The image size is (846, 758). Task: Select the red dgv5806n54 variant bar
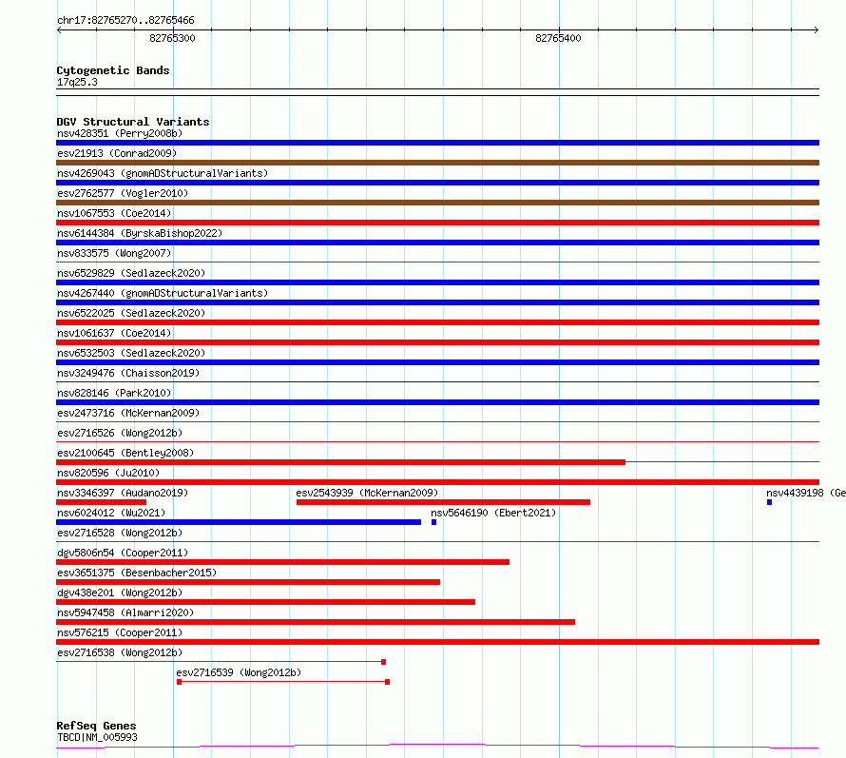coord(282,562)
